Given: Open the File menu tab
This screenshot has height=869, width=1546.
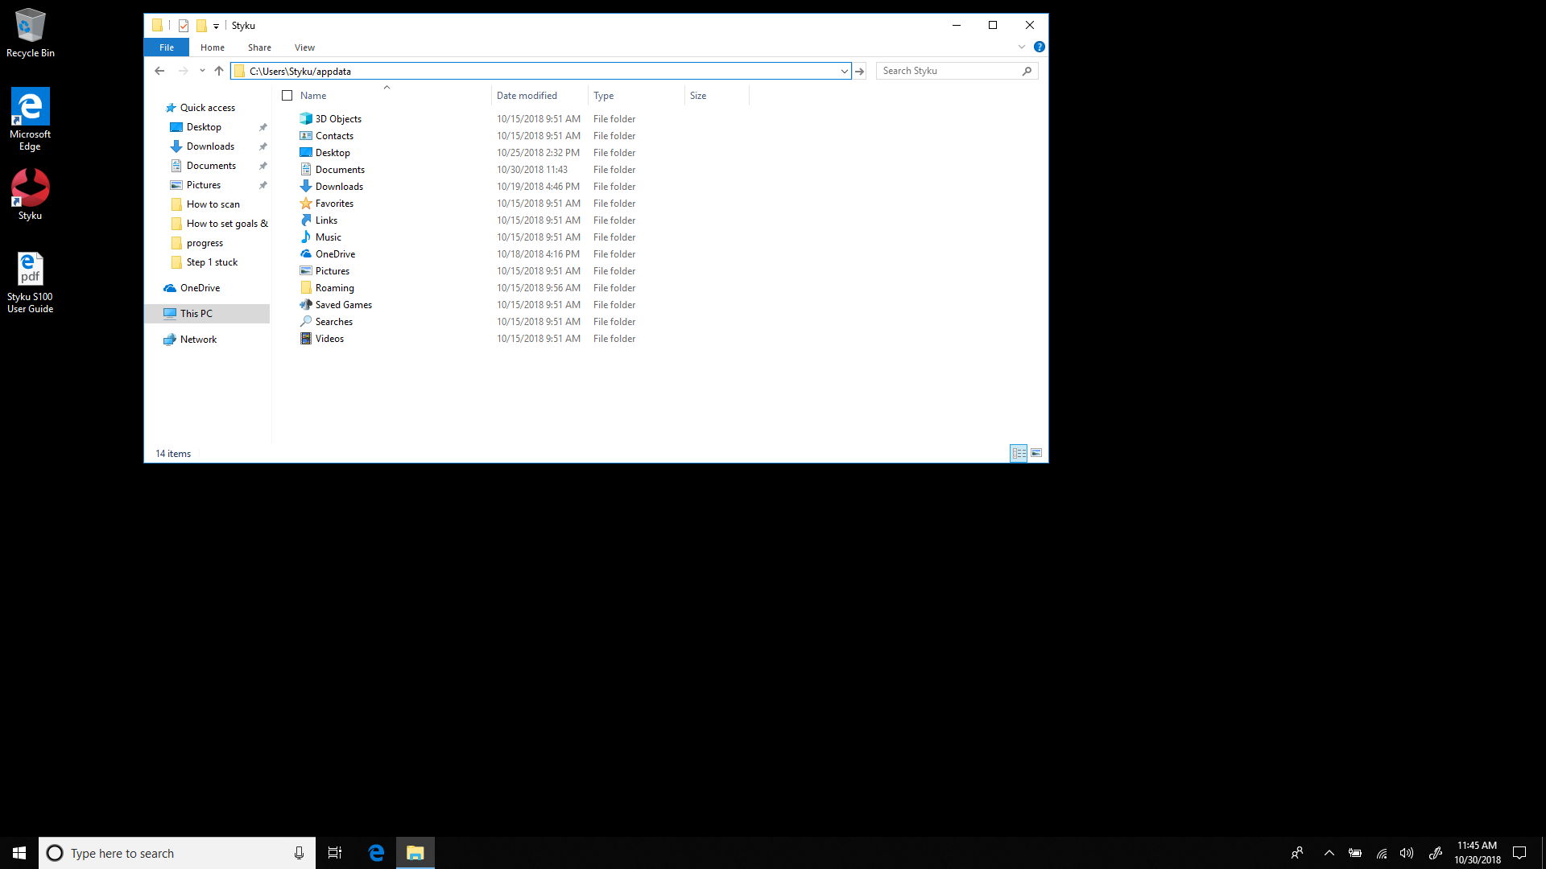Looking at the screenshot, I should [166, 47].
